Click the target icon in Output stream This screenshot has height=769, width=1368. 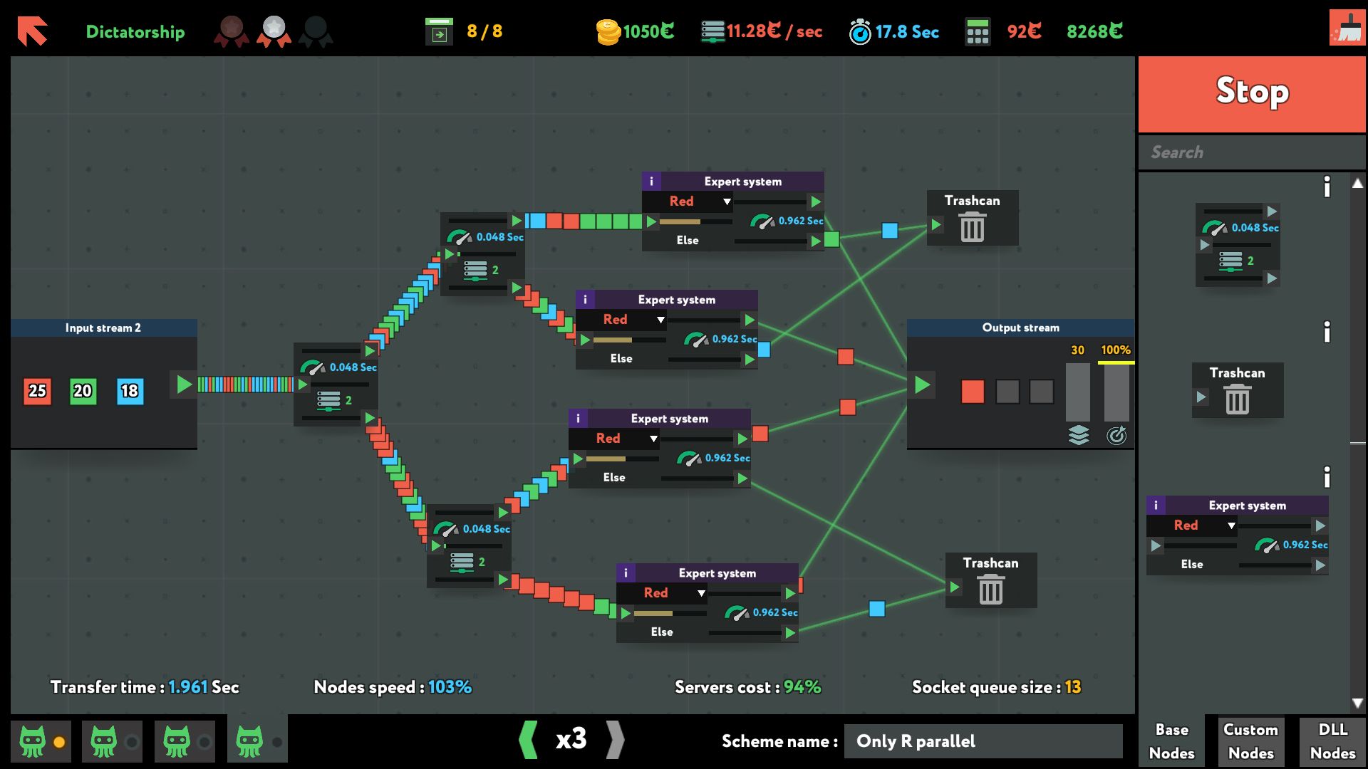pos(1116,434)
